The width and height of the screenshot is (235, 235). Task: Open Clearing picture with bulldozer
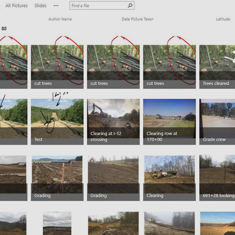coord(169,178)
